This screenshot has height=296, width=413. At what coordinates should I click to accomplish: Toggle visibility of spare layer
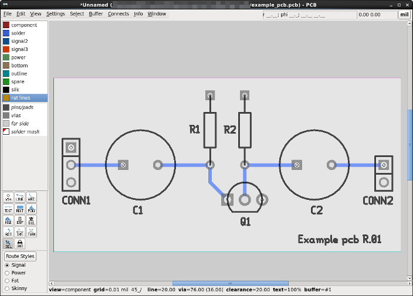(x=6, y=81)
